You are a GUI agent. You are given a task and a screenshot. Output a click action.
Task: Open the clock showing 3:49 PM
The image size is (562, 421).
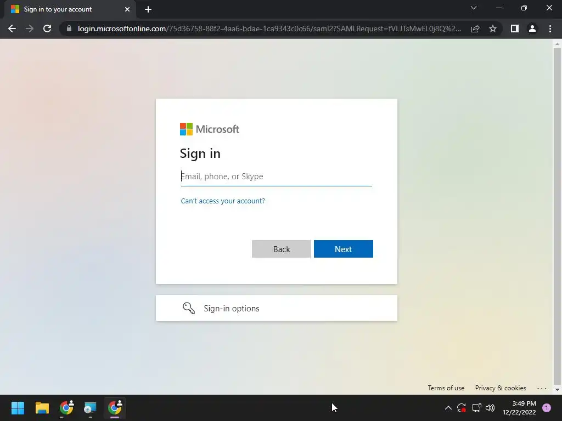pos(519,408)
